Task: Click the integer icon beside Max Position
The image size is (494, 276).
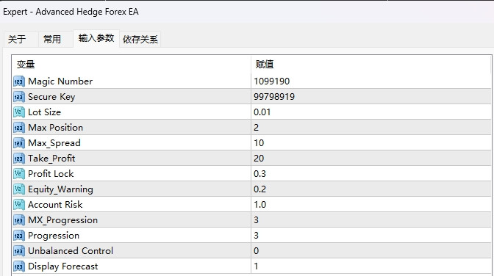Action: (x=19, y=128)
